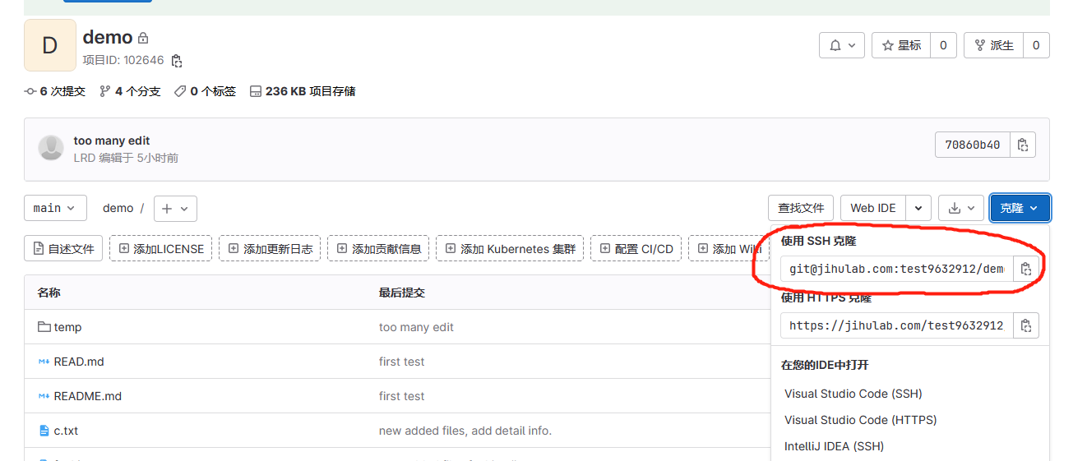Screen dimensions: 1087x461
Task: Click the LRD author name text
Action: [85, 158]
